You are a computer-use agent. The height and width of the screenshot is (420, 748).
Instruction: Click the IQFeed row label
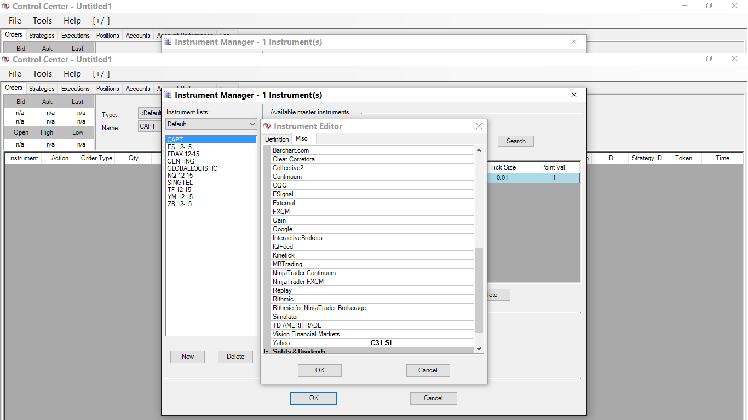click(x=283, y=247)
